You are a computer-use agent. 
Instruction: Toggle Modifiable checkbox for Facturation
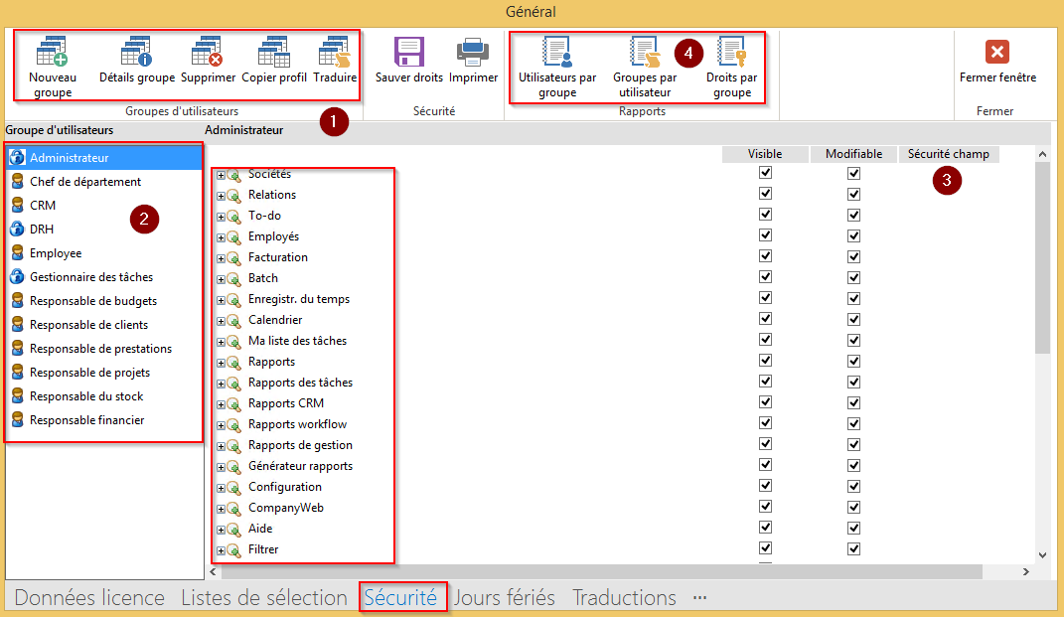[x=853, y=257]
